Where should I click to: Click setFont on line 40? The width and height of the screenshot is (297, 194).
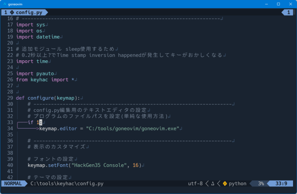[58, 165]
